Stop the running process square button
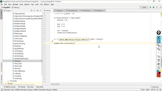Image resolution: width=162 pixels, height=91 pixels. [157, 7]
